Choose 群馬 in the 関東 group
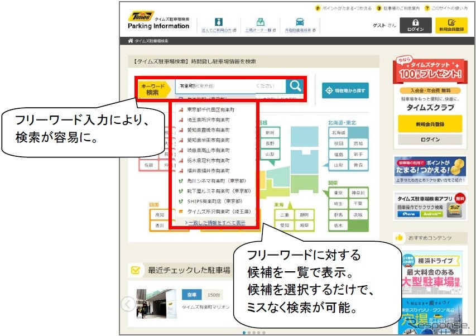 click(x=338, y=215)
